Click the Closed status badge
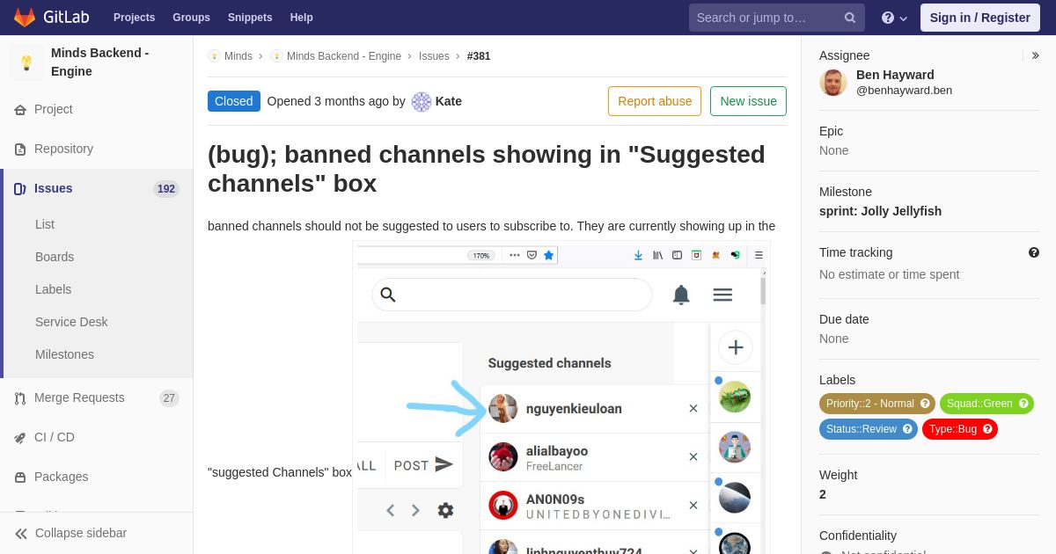Screen dimensions: 1056x554 234,101
